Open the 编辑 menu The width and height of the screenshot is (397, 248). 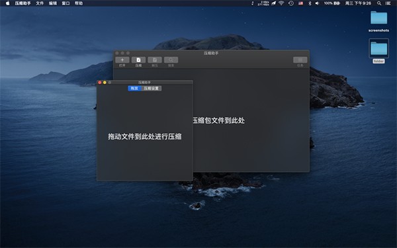53,3
